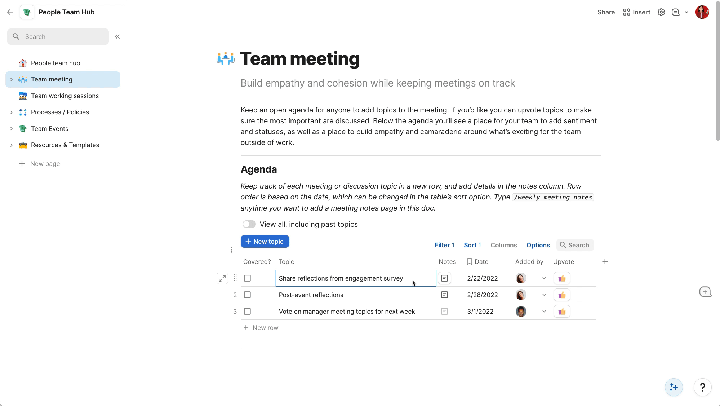Collapse the sidebar with double-chevron icon
720x406 pixels.
point(117,37)
